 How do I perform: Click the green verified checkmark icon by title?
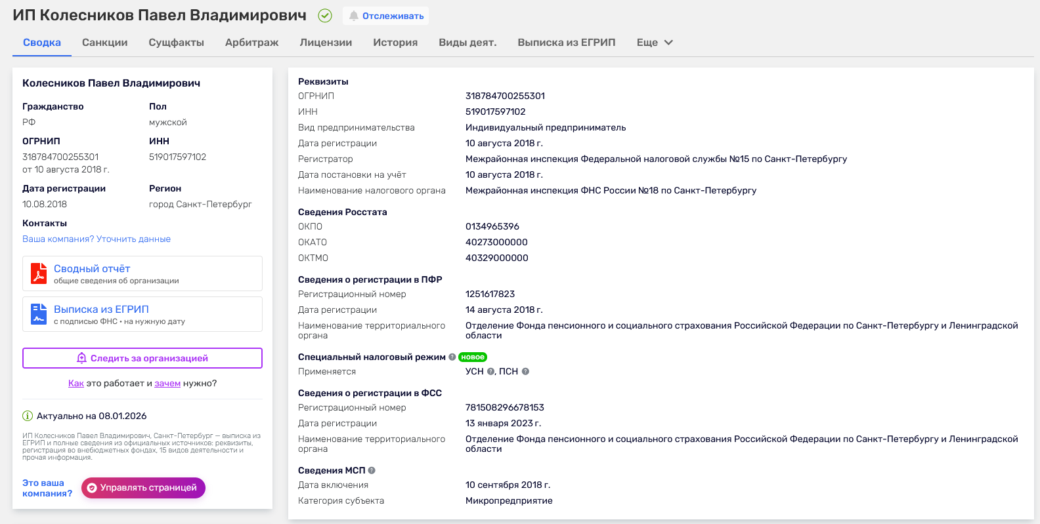pyautogui.click(x=325, y=16)
